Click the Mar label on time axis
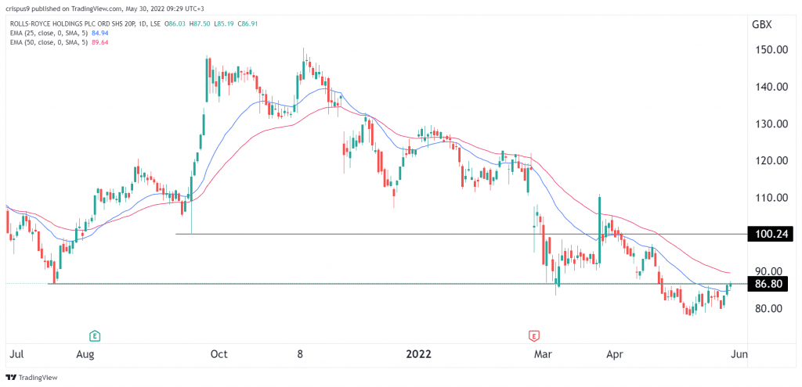The width and height of the screenshot is (802, 387). [x=543, y=354]
